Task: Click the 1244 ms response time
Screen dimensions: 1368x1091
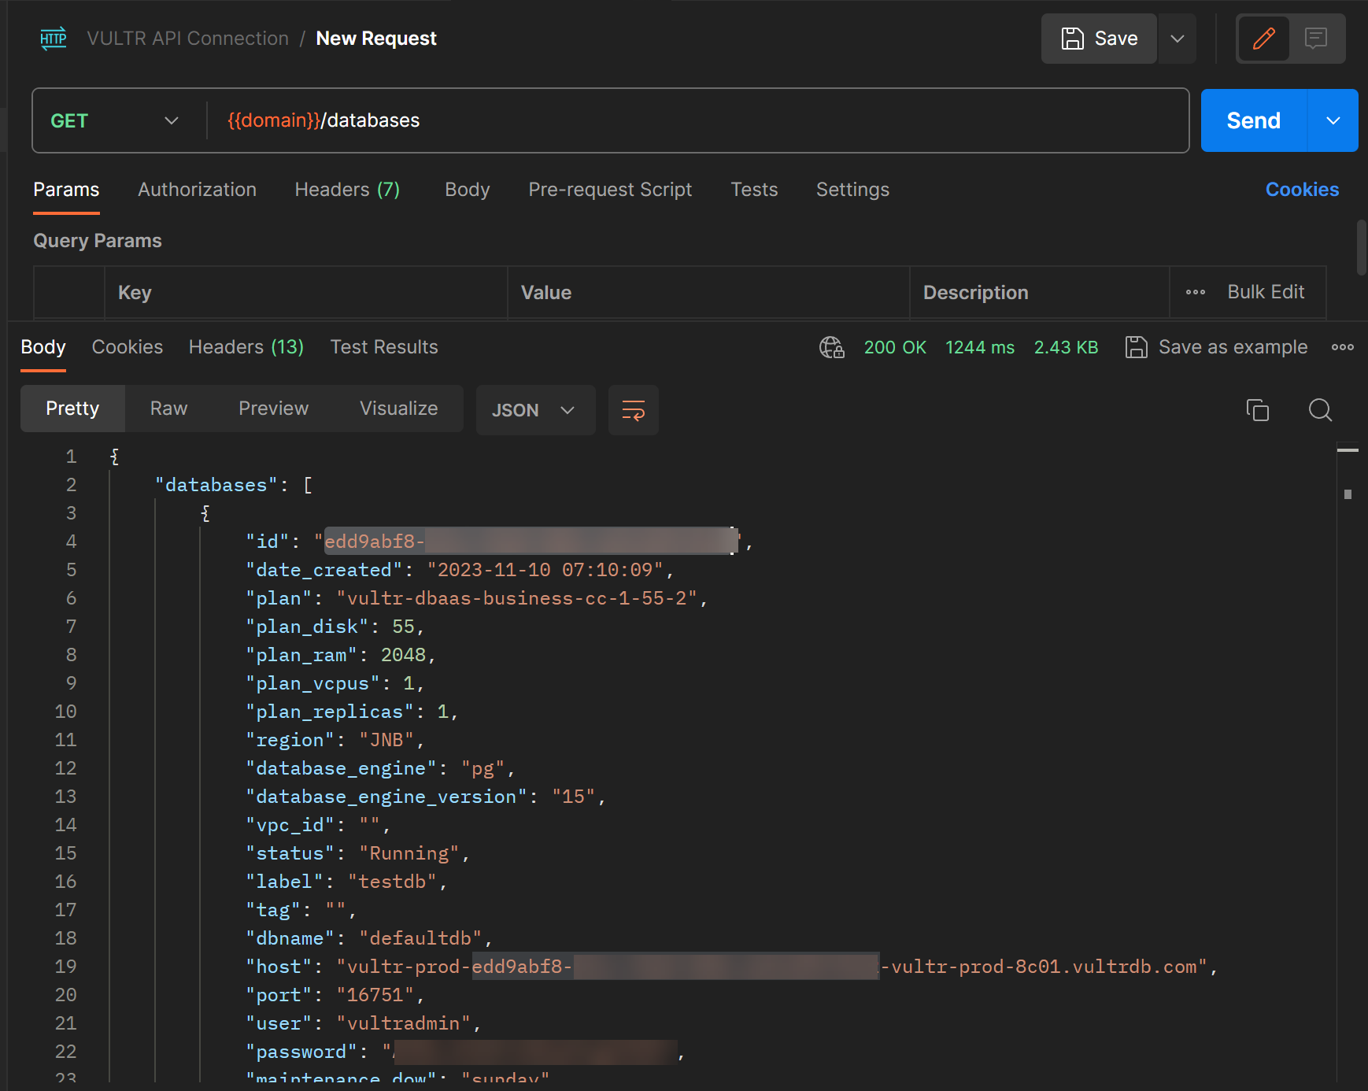Action: [x=980, y=347]
